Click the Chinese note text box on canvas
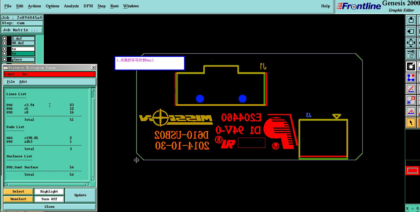The width and height of the screenshot is (420, 212). coord(150,63)
